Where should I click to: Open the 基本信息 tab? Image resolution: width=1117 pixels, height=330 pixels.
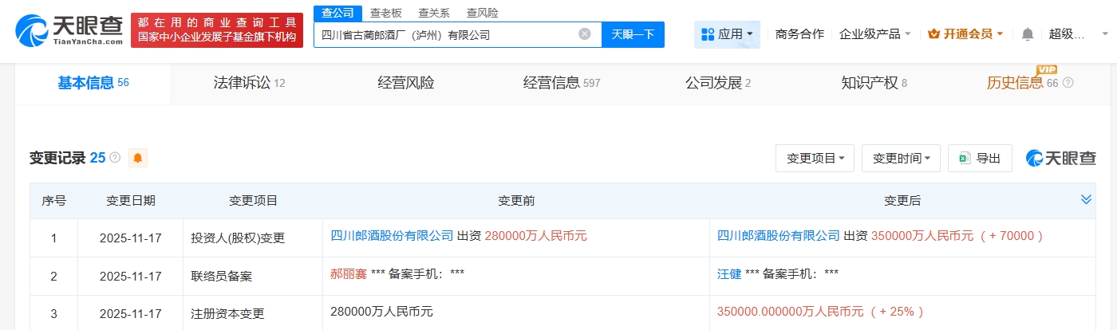pos(93,83)
